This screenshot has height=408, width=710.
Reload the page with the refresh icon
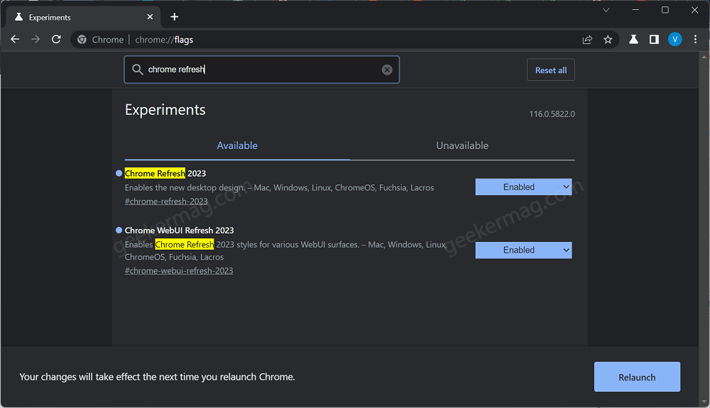click(56, 39)
